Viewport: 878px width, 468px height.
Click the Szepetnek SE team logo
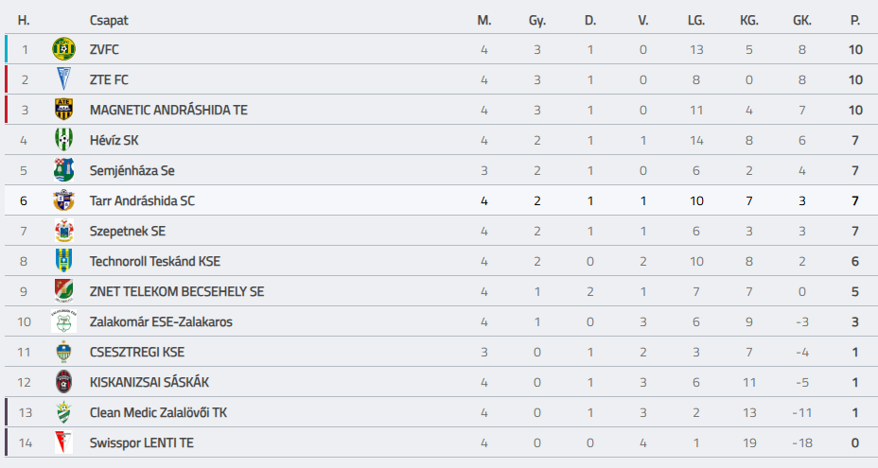pyautogui.click(x=63, y=231)
